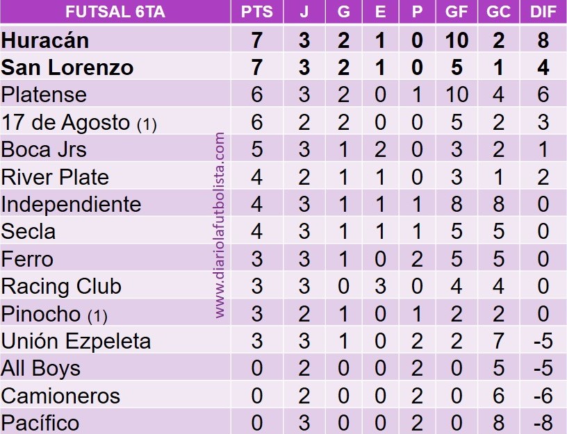Image resolution: width=567 pixels, height=434 pixels.
Task: Select the Pacífico team row label
Action: (x=40, y=422)
